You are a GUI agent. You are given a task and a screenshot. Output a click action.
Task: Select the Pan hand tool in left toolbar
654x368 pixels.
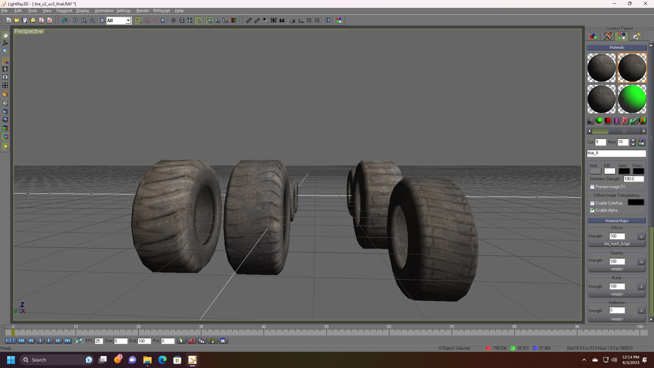click(5, 35)
